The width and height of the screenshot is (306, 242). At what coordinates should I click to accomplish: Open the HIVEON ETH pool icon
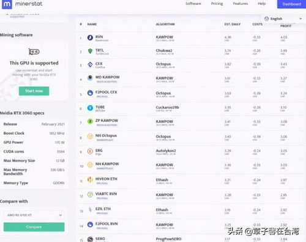(x=90, y=180)
